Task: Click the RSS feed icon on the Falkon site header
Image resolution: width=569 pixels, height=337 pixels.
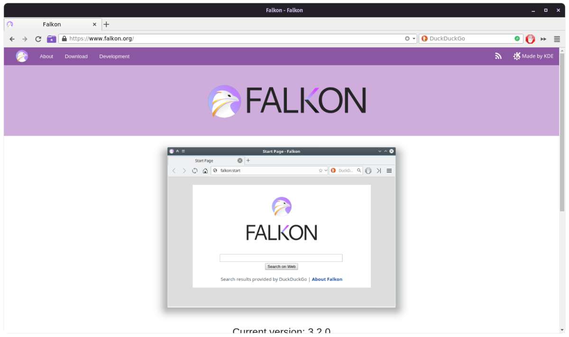Action: [498, 56]
